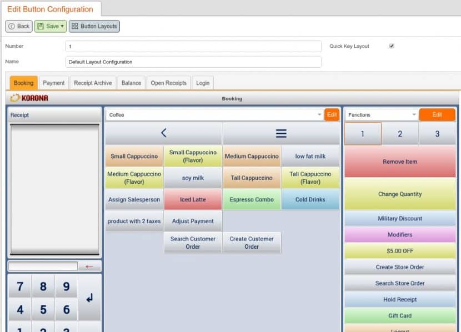This screenshot has height=332, width=461.
Task: Select function page 2 button
Action: (400, 134)
